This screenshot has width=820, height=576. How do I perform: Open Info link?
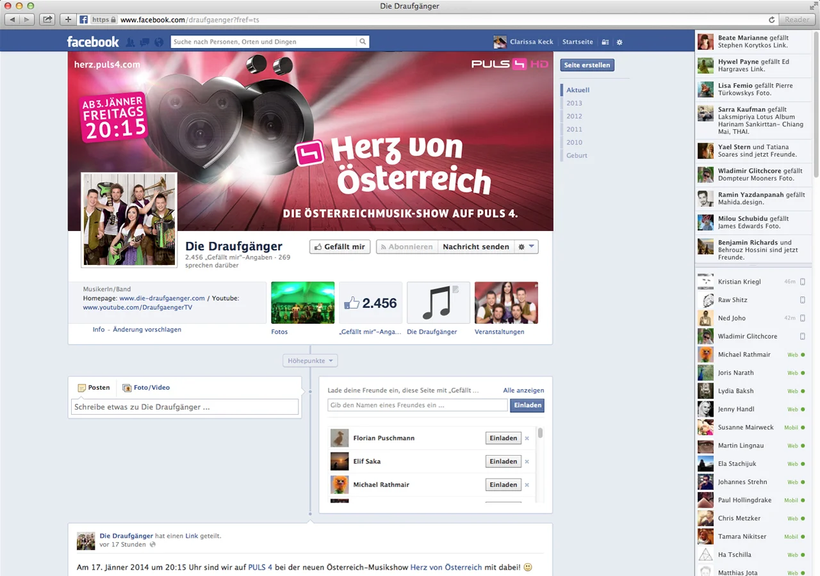pyautogui.click(x=99, y=330)
